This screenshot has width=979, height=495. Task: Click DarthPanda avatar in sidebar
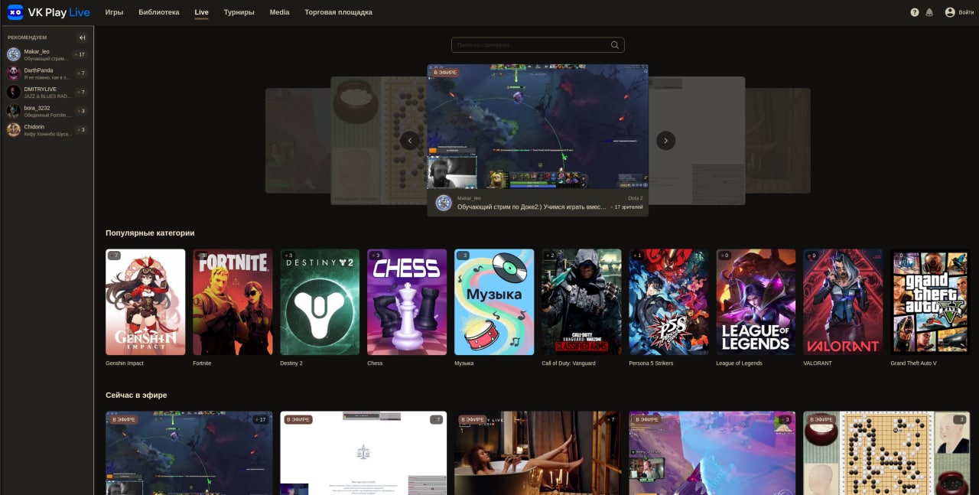tap(14, 73)
